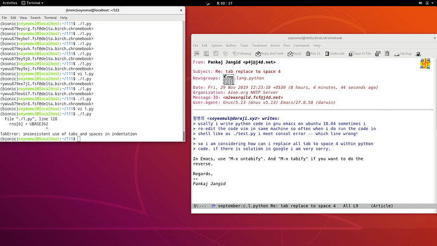This screenshot has height=246, width=437.
Task: Click the Pankaj Jangid signature text
Action: pos(209,184)
